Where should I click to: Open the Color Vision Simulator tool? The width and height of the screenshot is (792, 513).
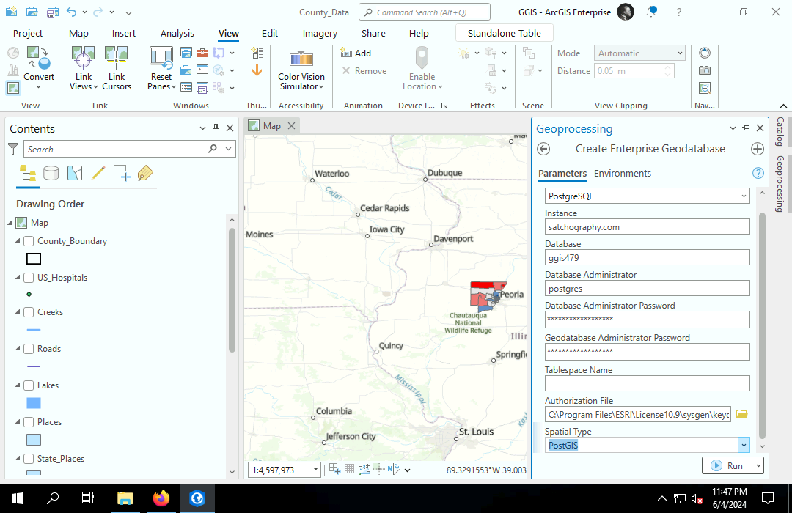click(301, 60)
